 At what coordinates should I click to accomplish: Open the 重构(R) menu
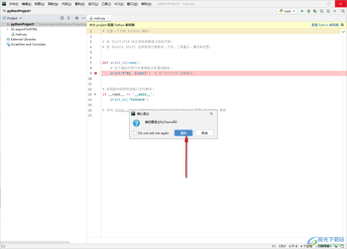pos(80,4)
